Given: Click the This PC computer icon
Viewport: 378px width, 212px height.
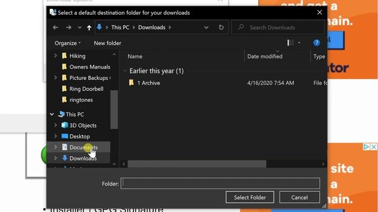Looking at the screenshot, I should pos(61,114).
